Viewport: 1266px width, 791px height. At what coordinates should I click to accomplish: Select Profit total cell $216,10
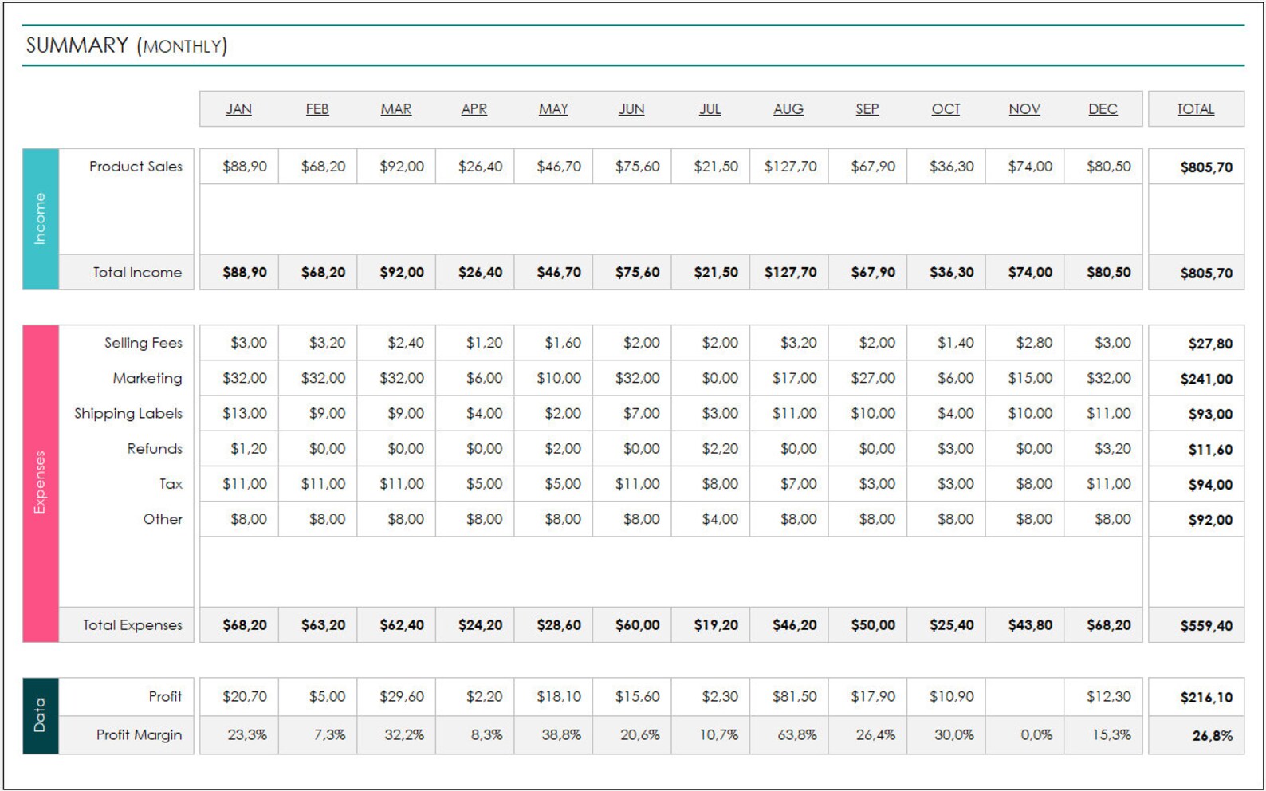(x=1196, y=698)
